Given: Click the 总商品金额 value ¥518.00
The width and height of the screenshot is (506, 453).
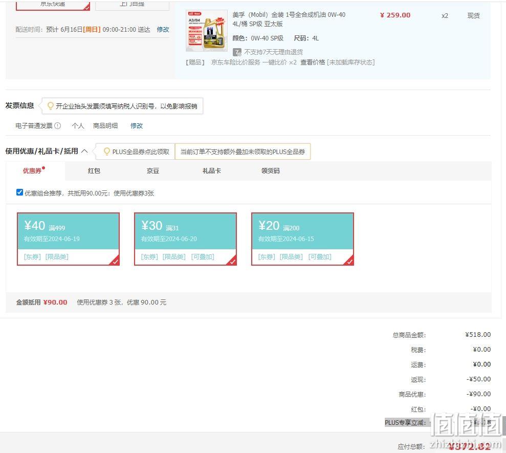Looking at the screenshot, I should (x=478, y=334).
